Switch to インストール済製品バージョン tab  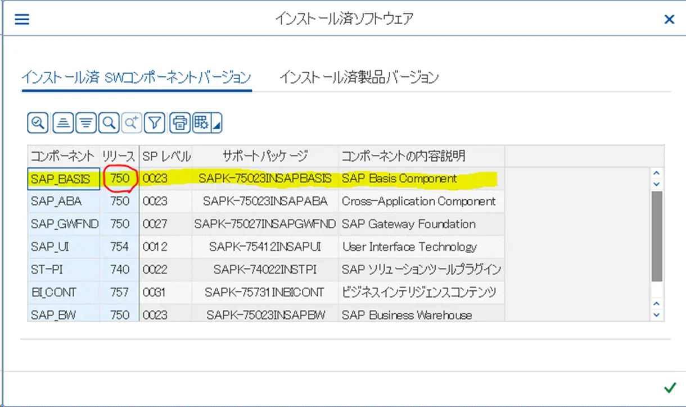point(359,77)
